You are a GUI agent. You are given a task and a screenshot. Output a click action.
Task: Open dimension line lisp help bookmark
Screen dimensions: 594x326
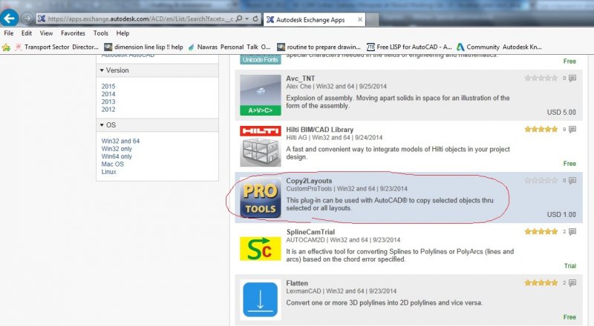pos(143,47)
